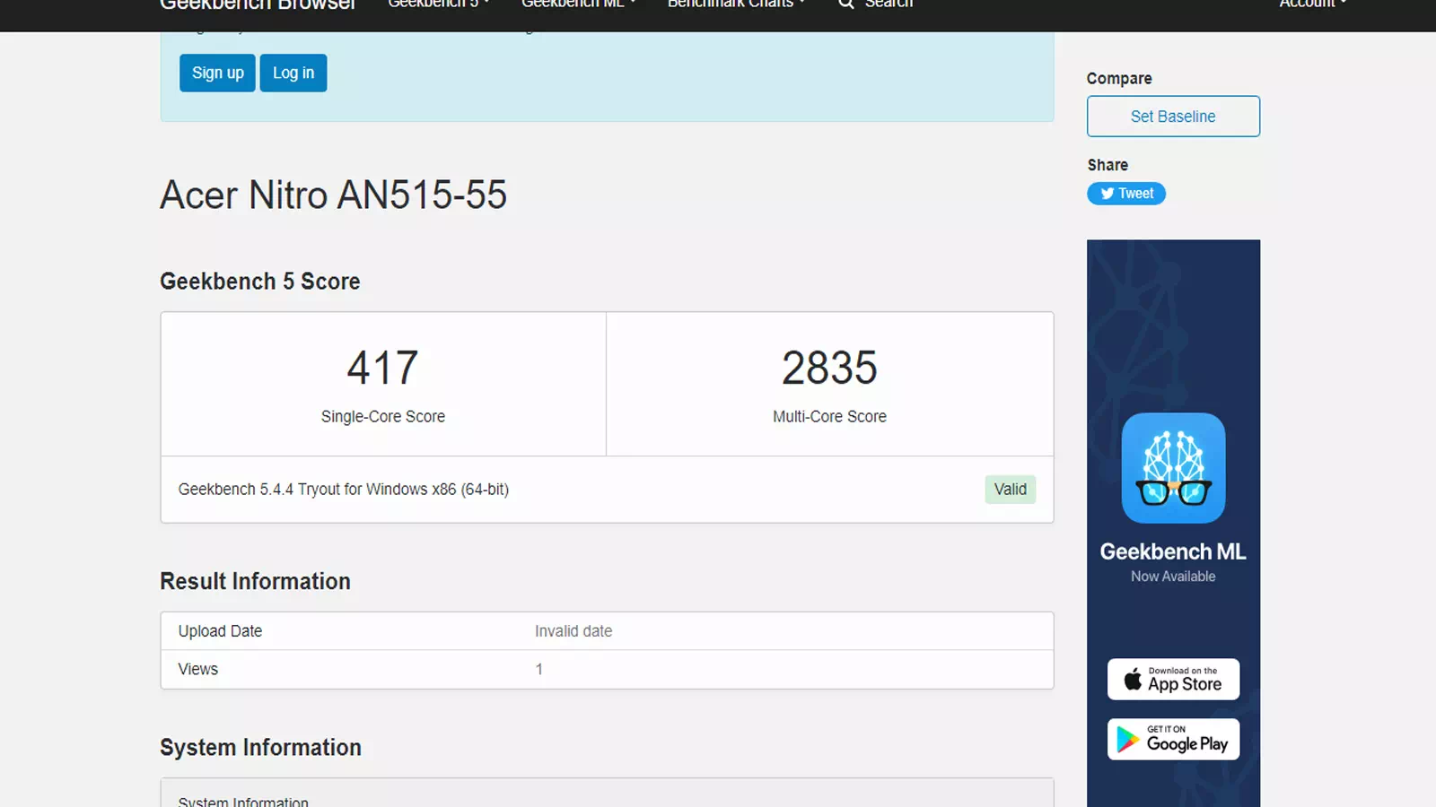Image resolution: width=1436 pixels, height=807 pixels.
Task: Select the Search menu item
Action: [x=875, y=4]
